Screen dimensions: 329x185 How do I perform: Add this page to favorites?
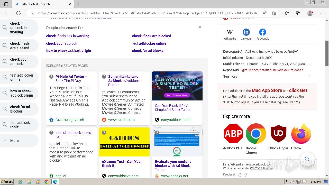pyautogui.click(x=274, y=13)
